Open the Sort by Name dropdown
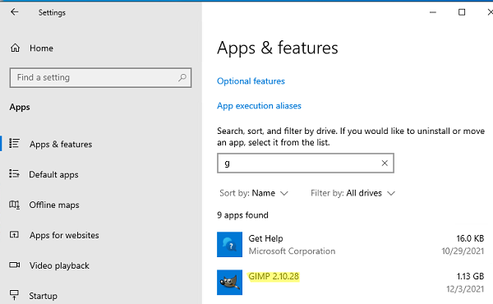The image size is (493, 304). tap(254, 193)
